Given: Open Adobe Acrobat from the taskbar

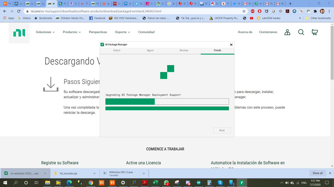Looking at the screenshot, I should pyautogui.click(x=145, y=183).
